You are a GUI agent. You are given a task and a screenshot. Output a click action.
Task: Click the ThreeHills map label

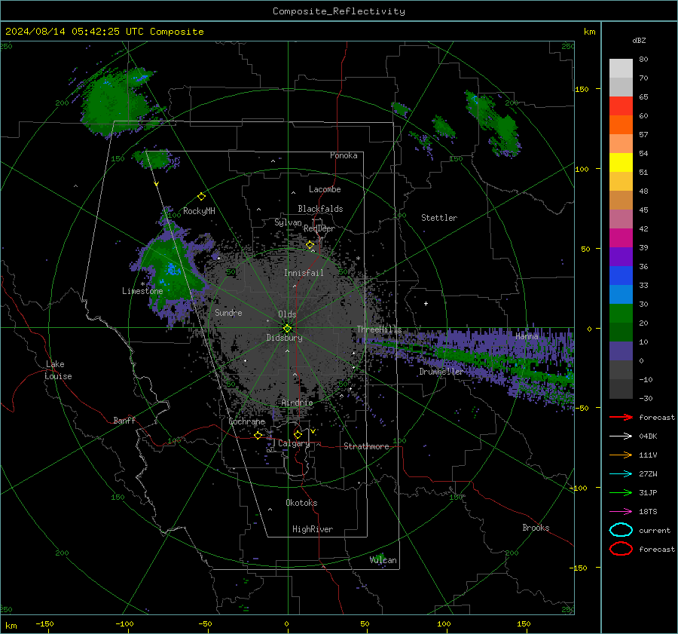(379, 329)
